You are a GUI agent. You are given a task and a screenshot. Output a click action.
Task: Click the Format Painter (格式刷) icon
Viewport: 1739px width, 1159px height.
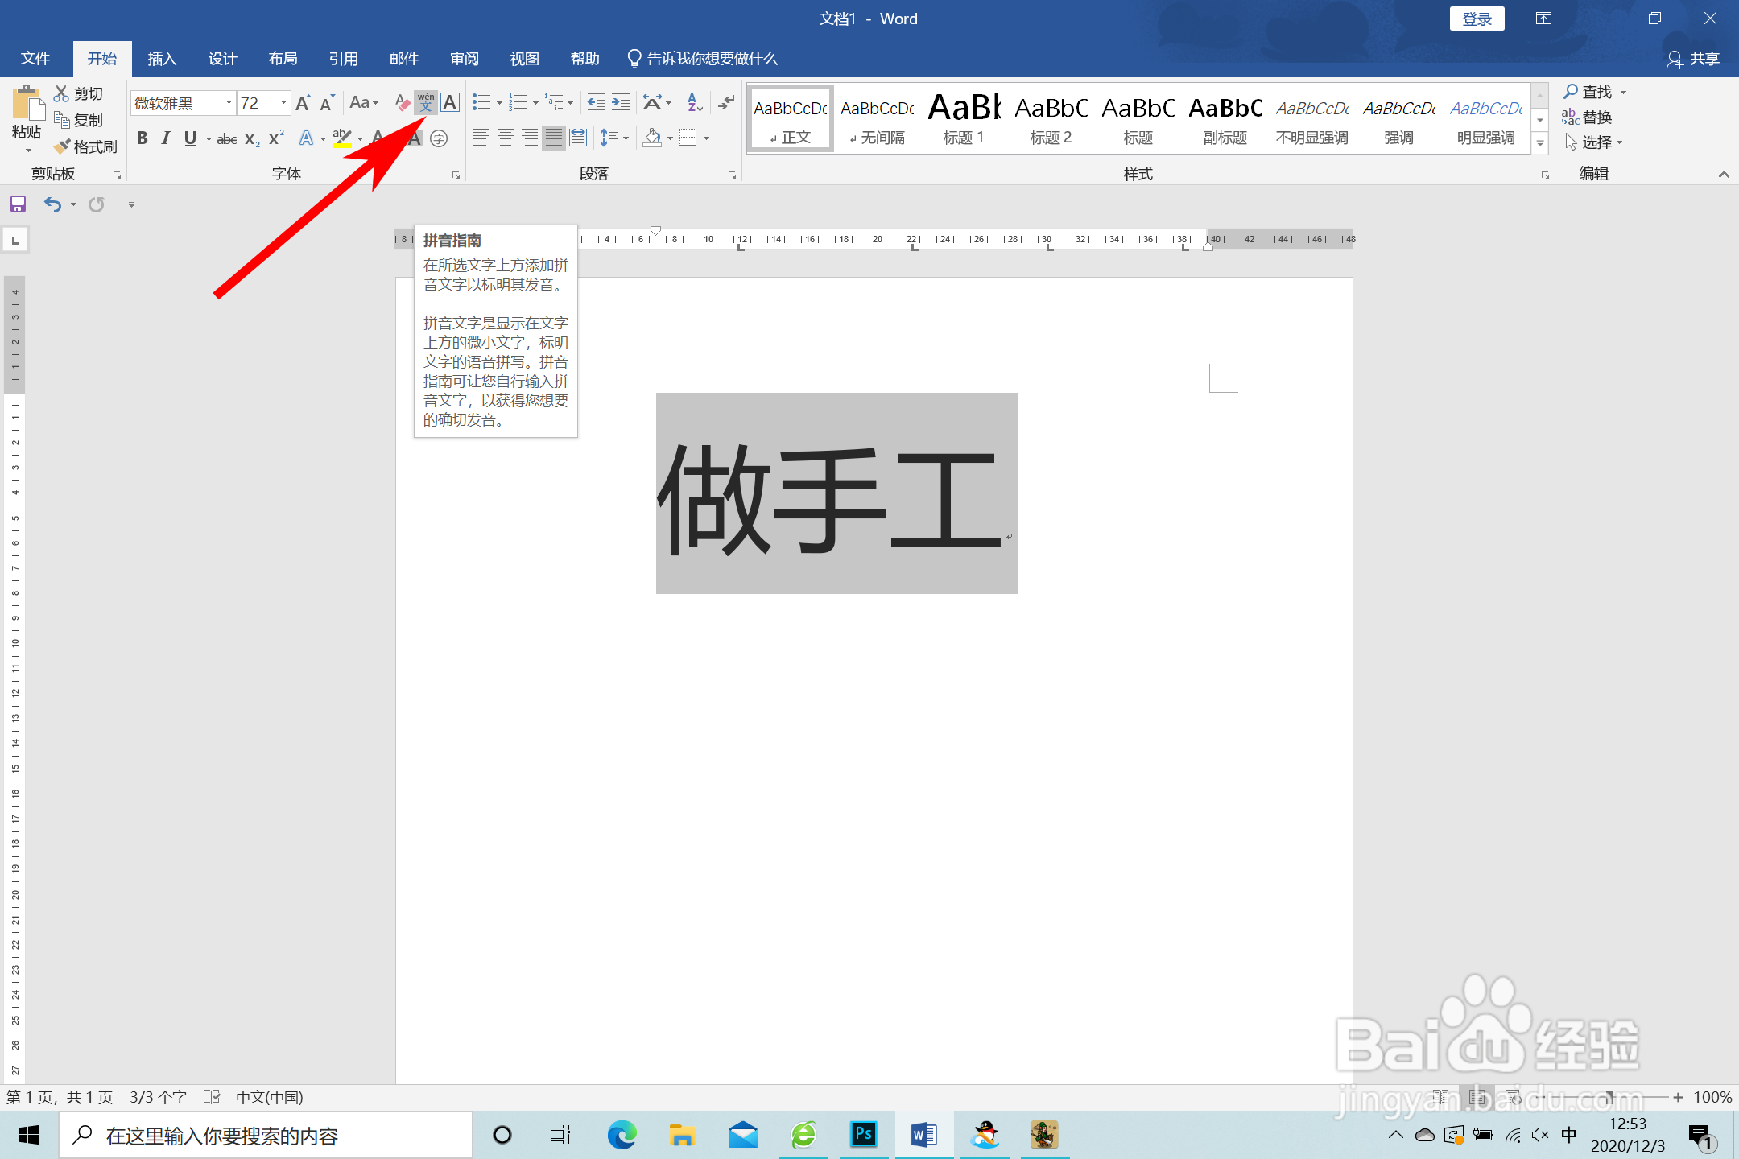(62, 146)
